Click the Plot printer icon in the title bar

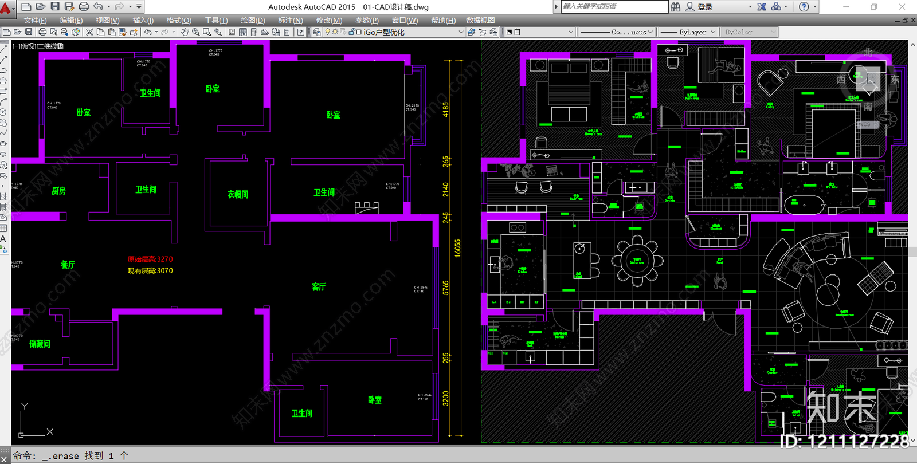click(84, 6)
